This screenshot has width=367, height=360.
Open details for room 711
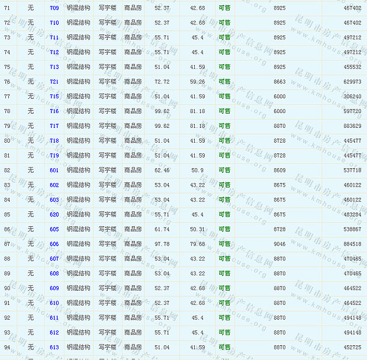54,37
